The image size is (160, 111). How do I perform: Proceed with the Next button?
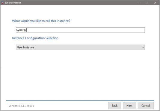pyautogui.click(x=129, y=106)
